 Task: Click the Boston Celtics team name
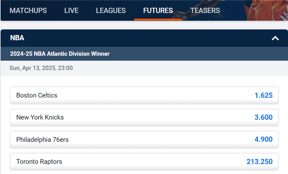pyautogui.click(x=37, y=95)
